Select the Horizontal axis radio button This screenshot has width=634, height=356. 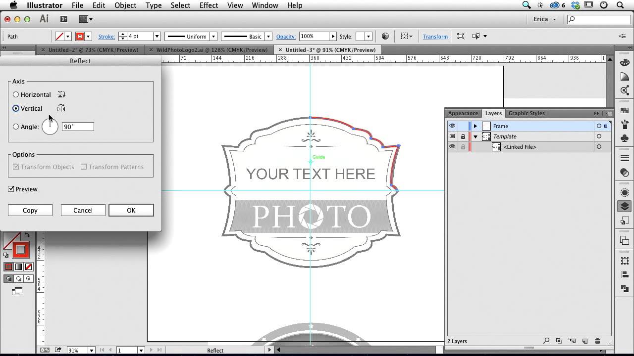16,94
